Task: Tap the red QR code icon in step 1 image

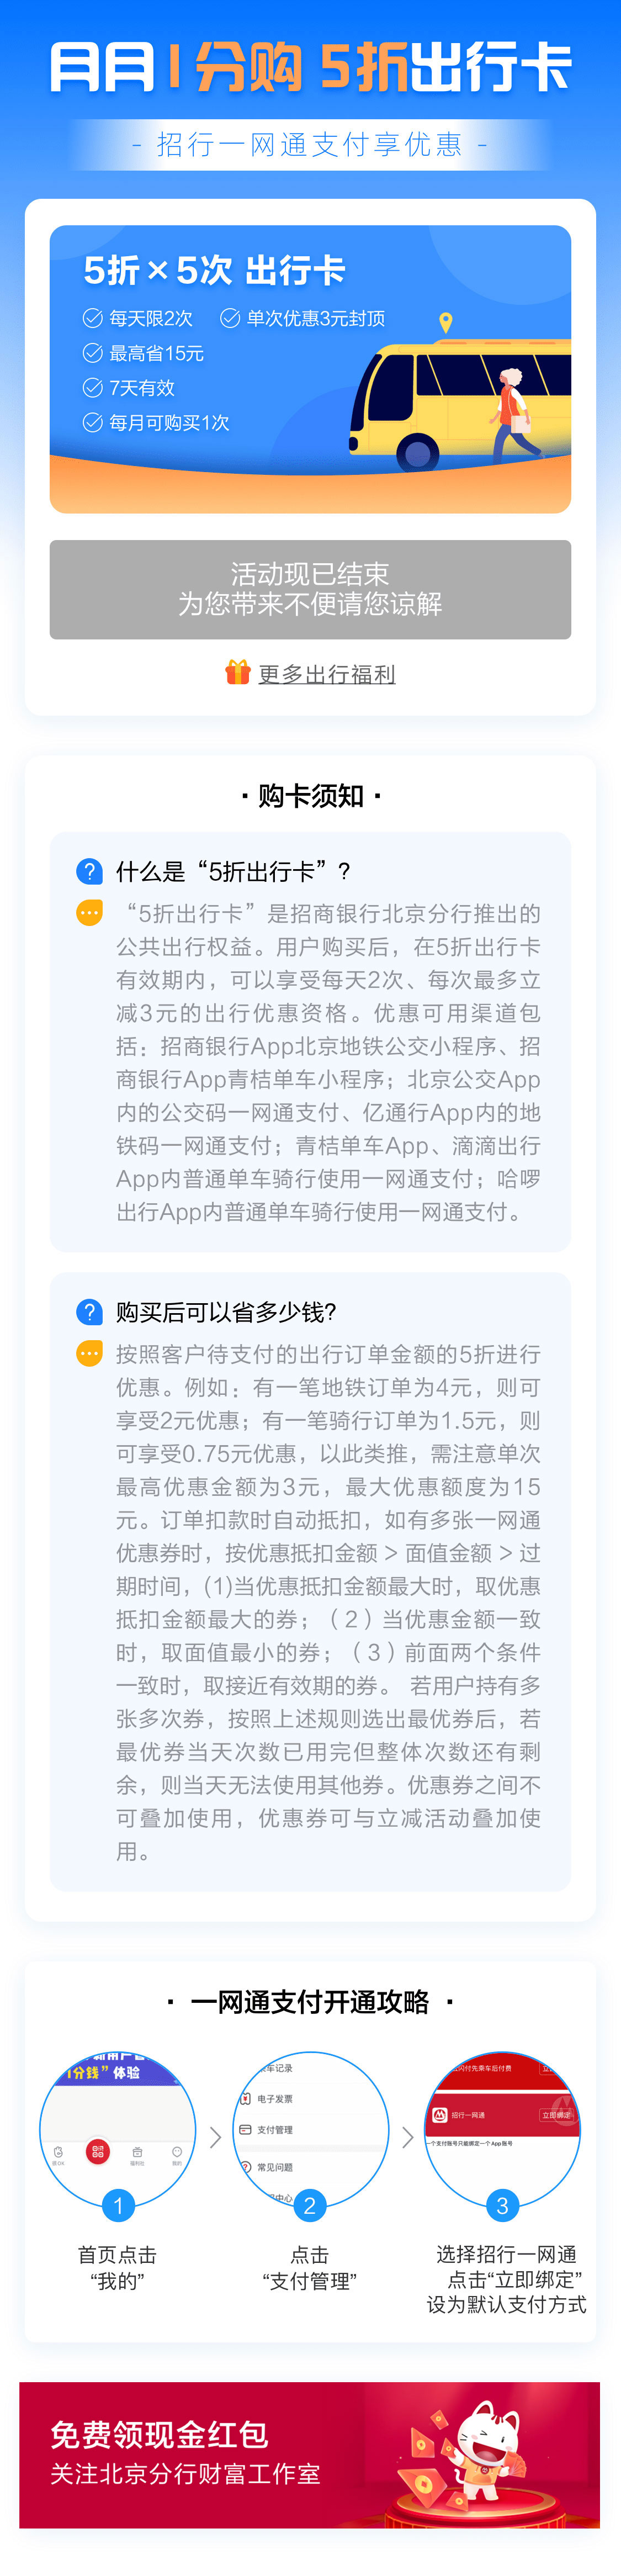Action: click(98, 2151)
